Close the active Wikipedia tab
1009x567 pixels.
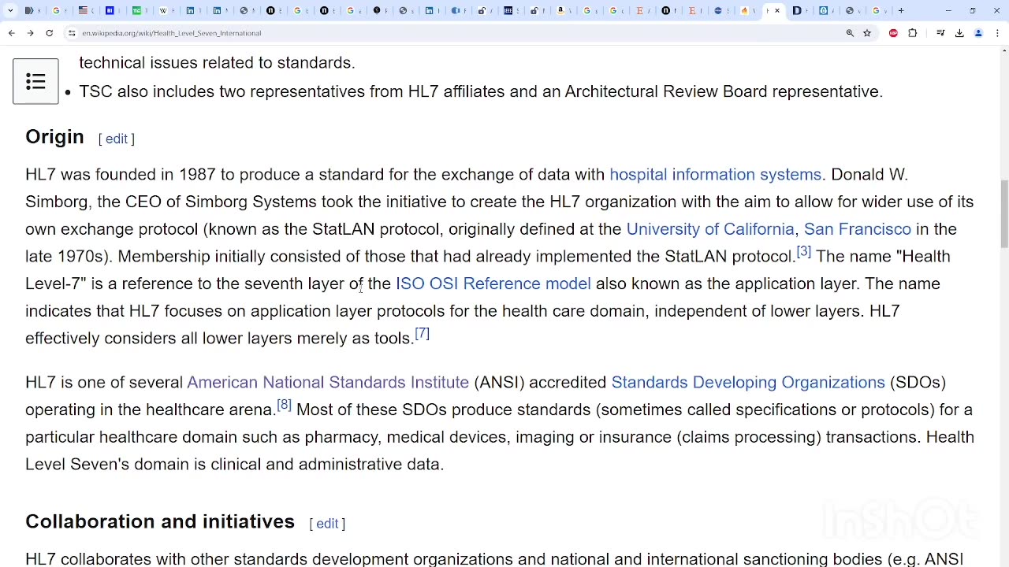[x=777, y=11]
